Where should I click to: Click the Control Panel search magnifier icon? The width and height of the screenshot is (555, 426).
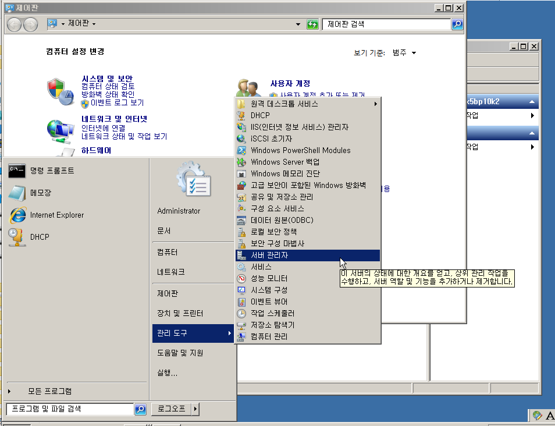pyautogui.click(x=457, y=24)
